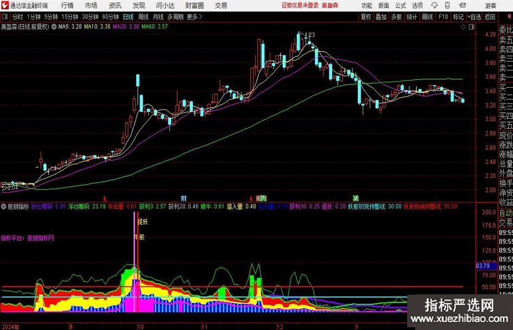Image resolution: width=513 pixels, height=330 pixels.
Task: Click the 潜入量: 0.48 indicator value
Action: coord(241,206)
